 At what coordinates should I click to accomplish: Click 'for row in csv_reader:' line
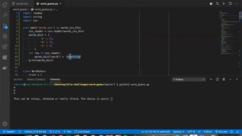click(45, 53)
